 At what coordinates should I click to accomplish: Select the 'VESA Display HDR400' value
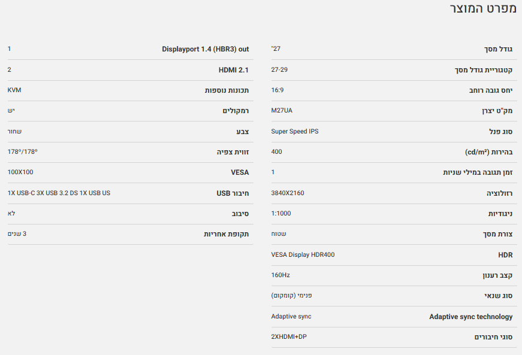tap(303, 254)
